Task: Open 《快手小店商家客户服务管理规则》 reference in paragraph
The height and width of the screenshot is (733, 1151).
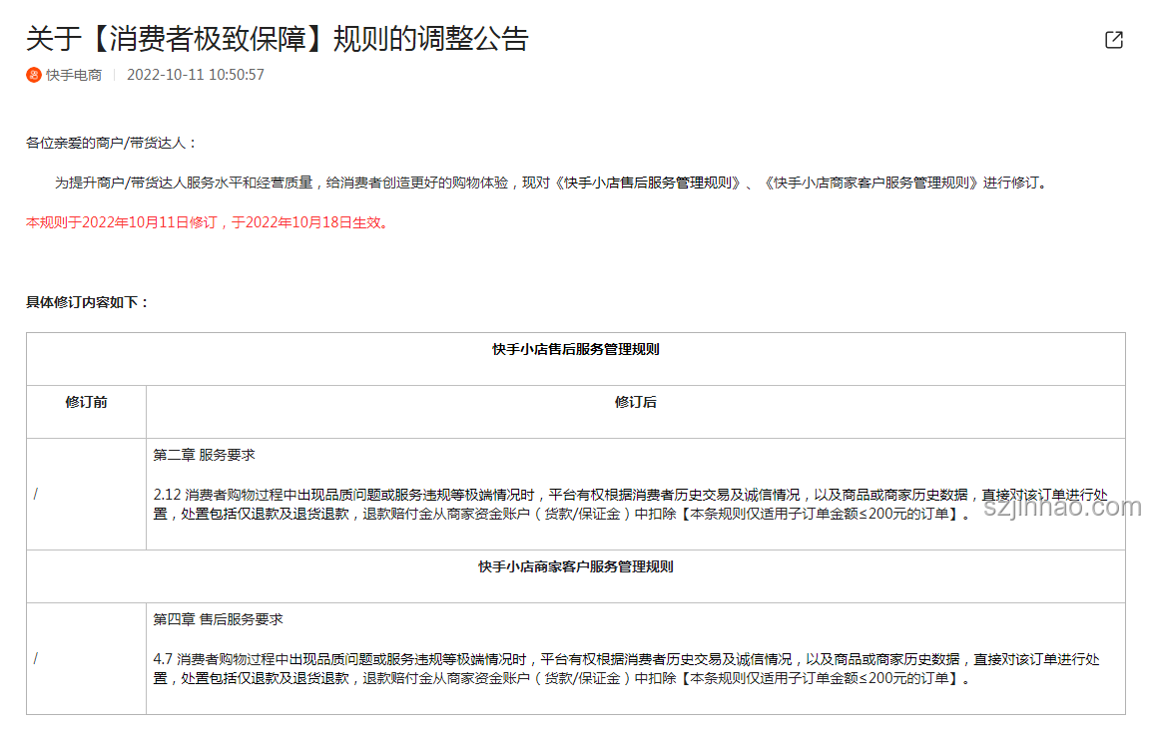Action: point(870,183)
